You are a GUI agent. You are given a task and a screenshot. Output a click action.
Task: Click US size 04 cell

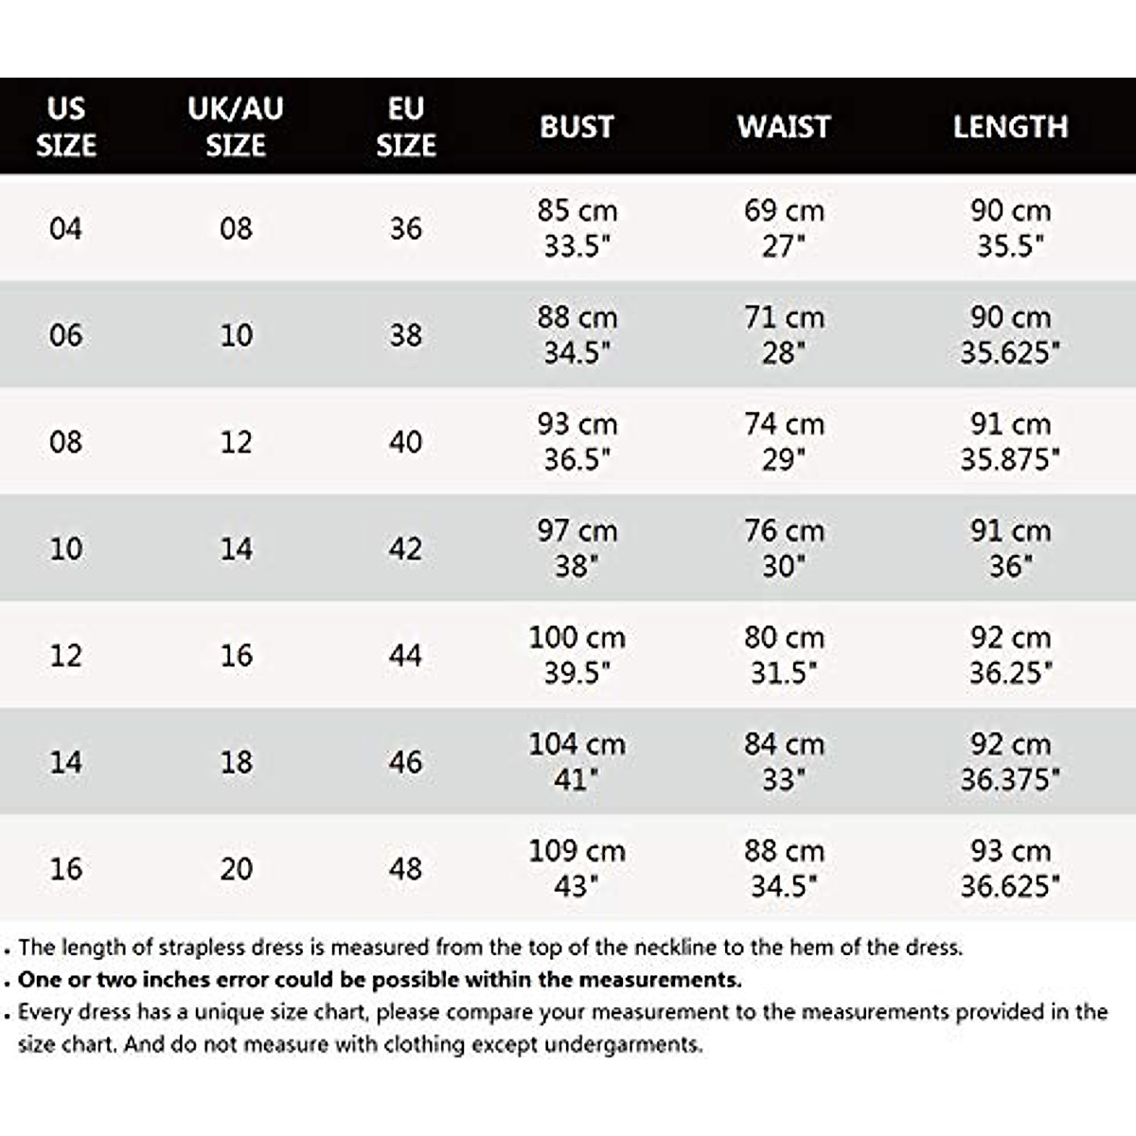[66, 228]
